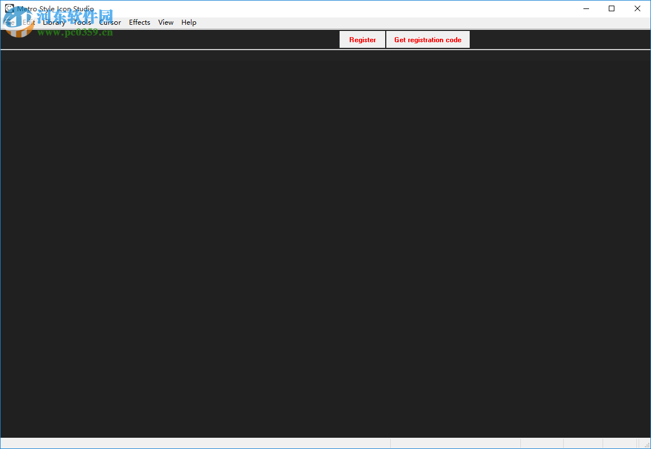
Task: Open the Cursor menu
Action: 110,23
